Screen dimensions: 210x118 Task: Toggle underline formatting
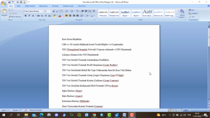(x=33, y=16)
